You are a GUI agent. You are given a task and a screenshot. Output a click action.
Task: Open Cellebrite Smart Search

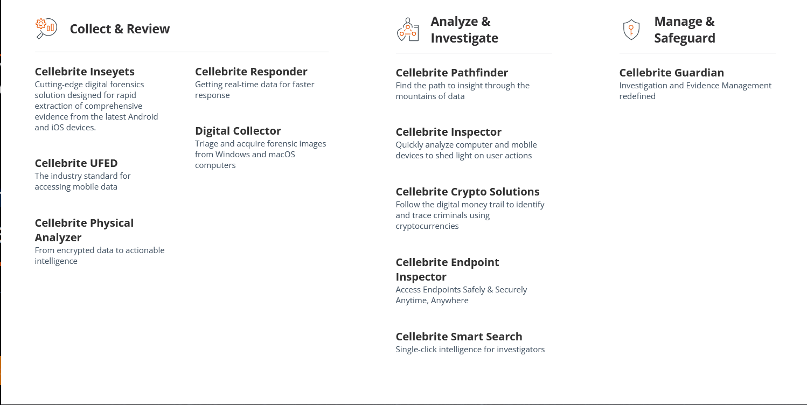459,336
